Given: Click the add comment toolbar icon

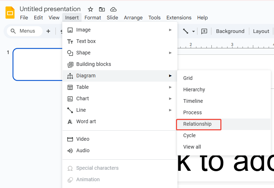Looking at the screenshot, I should click(204, 31).
